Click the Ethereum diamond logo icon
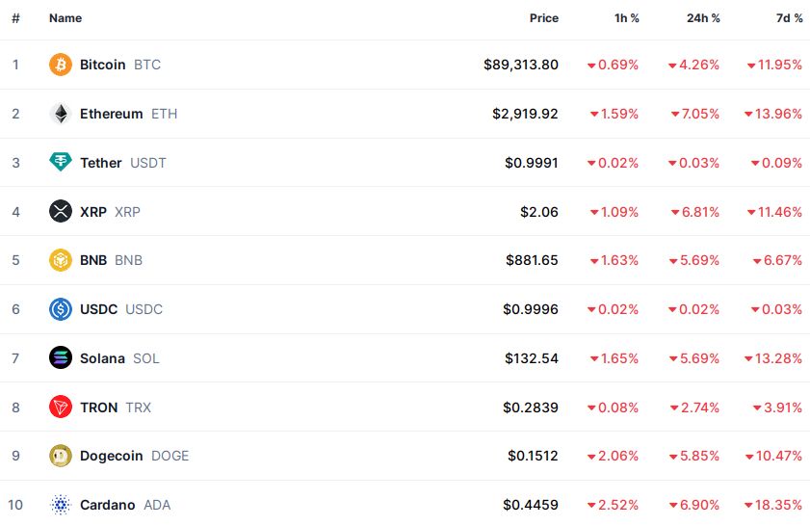Screen dimensions: 810x526 tap(61, 114)
